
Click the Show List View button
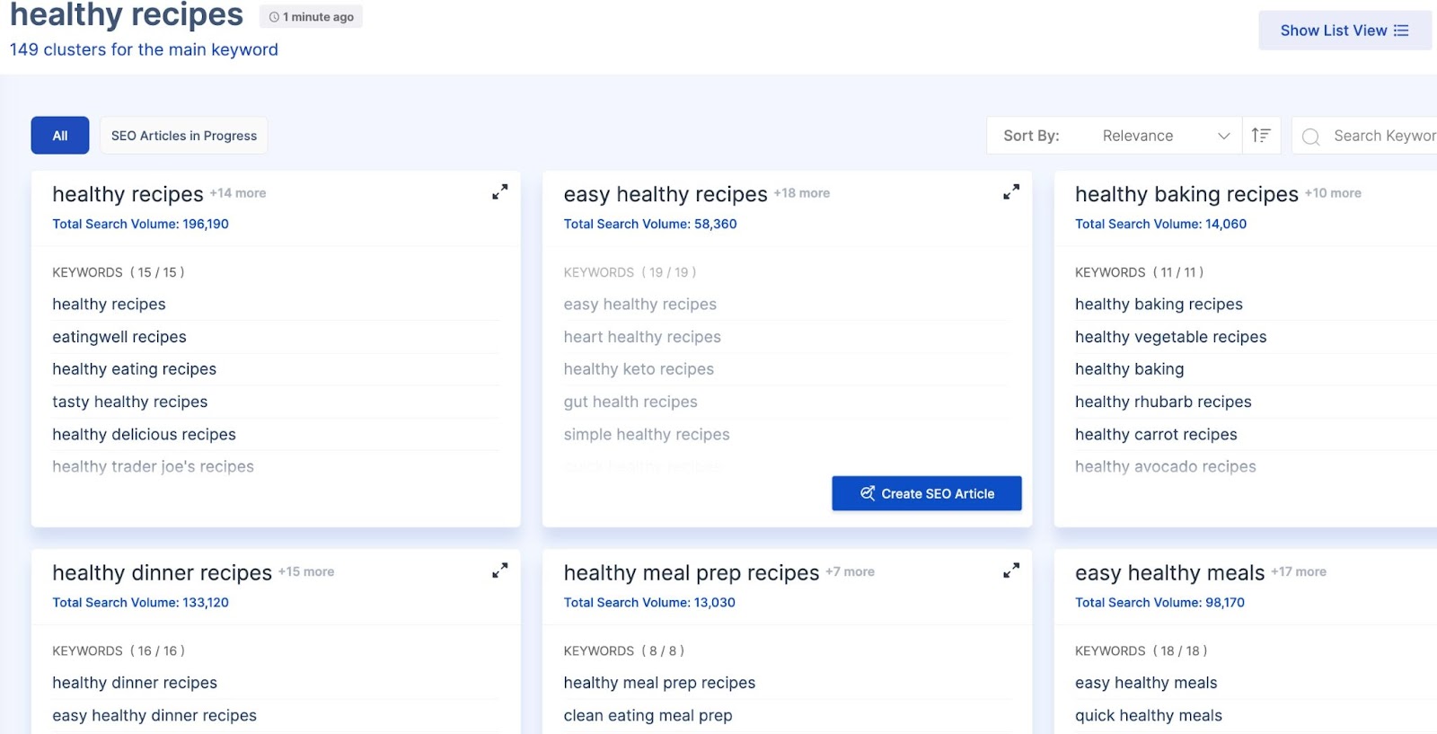pyautogui.click(x=1344, y=31)
